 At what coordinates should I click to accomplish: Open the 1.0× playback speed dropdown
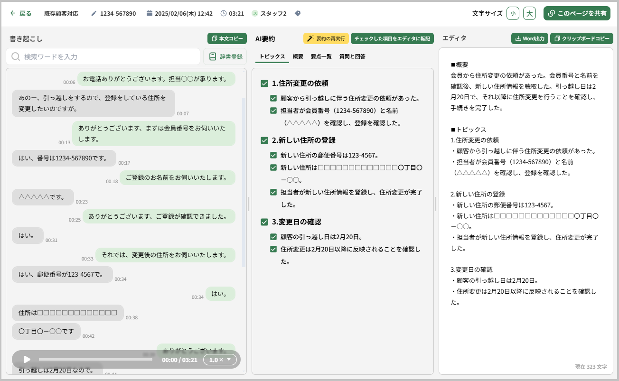coord(220,360)
